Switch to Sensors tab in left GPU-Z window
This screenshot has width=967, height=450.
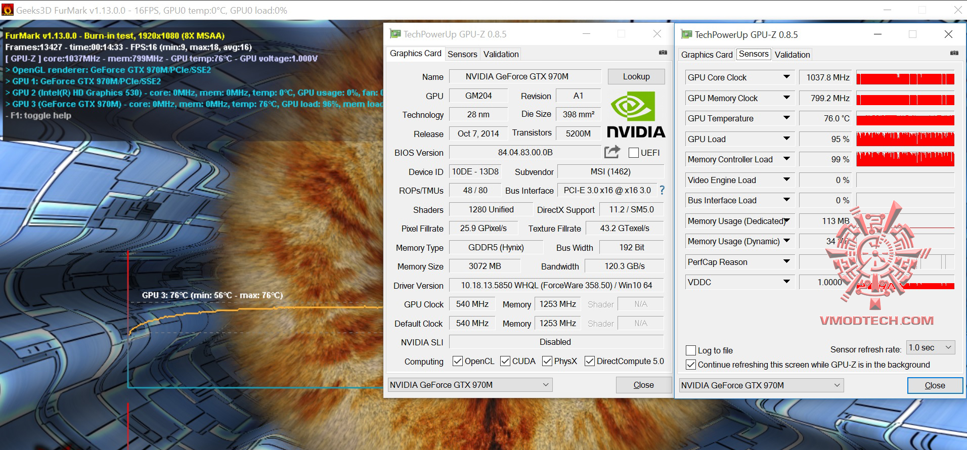pyautogui.click(x=462, y=54)
